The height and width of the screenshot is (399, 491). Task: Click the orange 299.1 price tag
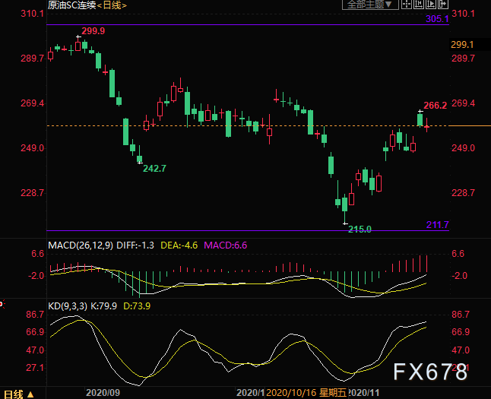[x=462, y=45]
